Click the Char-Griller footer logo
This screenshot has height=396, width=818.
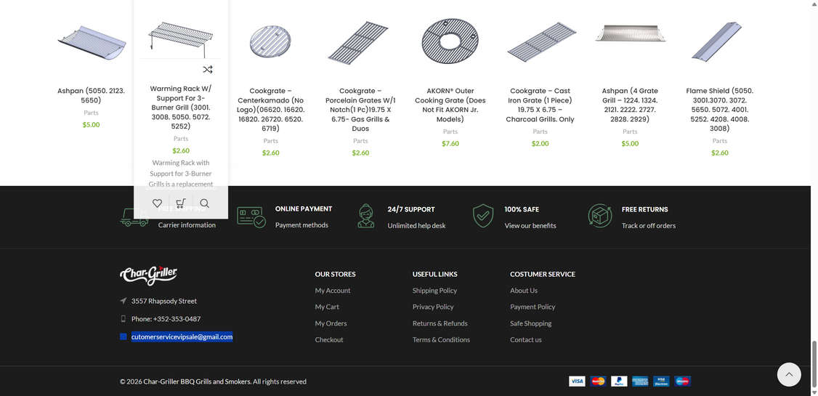tap(149, 275)
